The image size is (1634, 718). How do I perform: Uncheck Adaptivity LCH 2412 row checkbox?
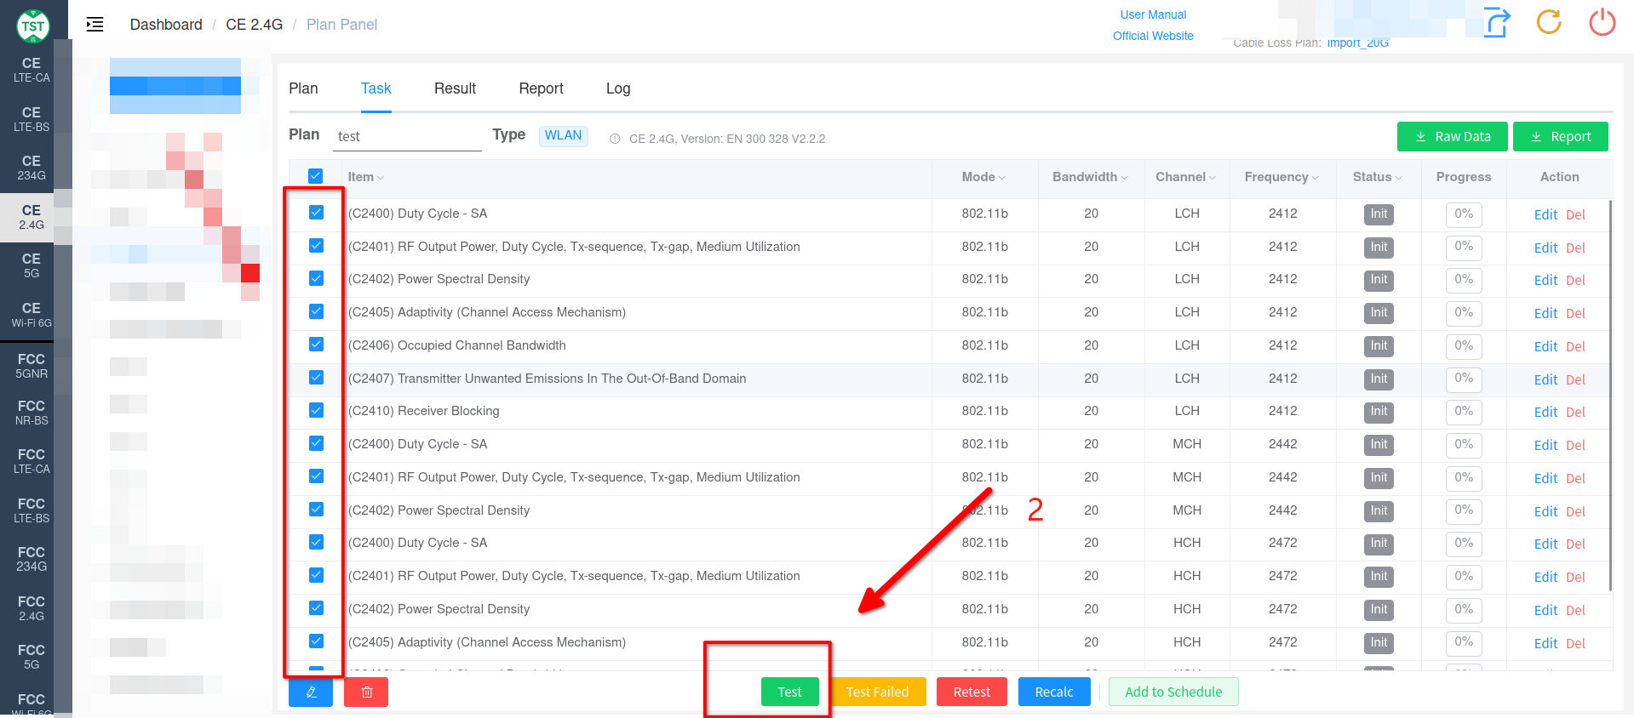316,311
